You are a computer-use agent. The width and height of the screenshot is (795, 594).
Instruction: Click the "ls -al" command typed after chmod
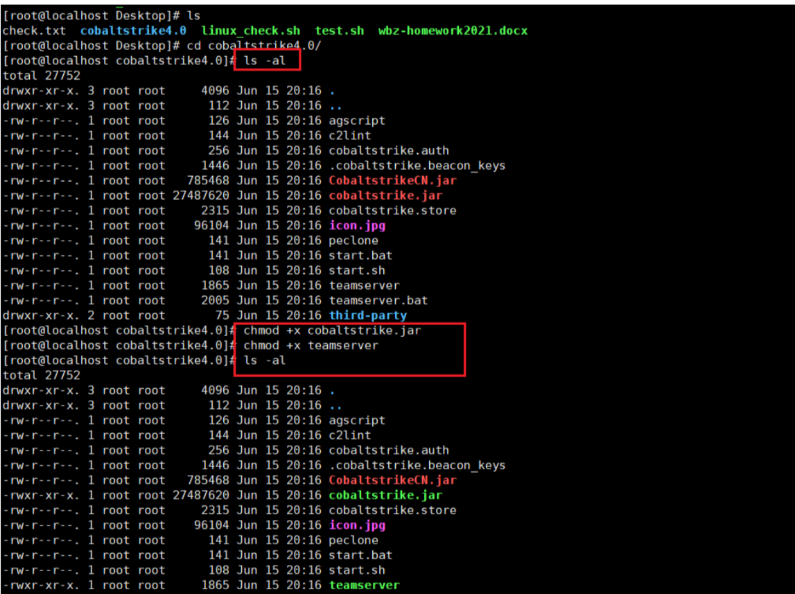point(265,360)
